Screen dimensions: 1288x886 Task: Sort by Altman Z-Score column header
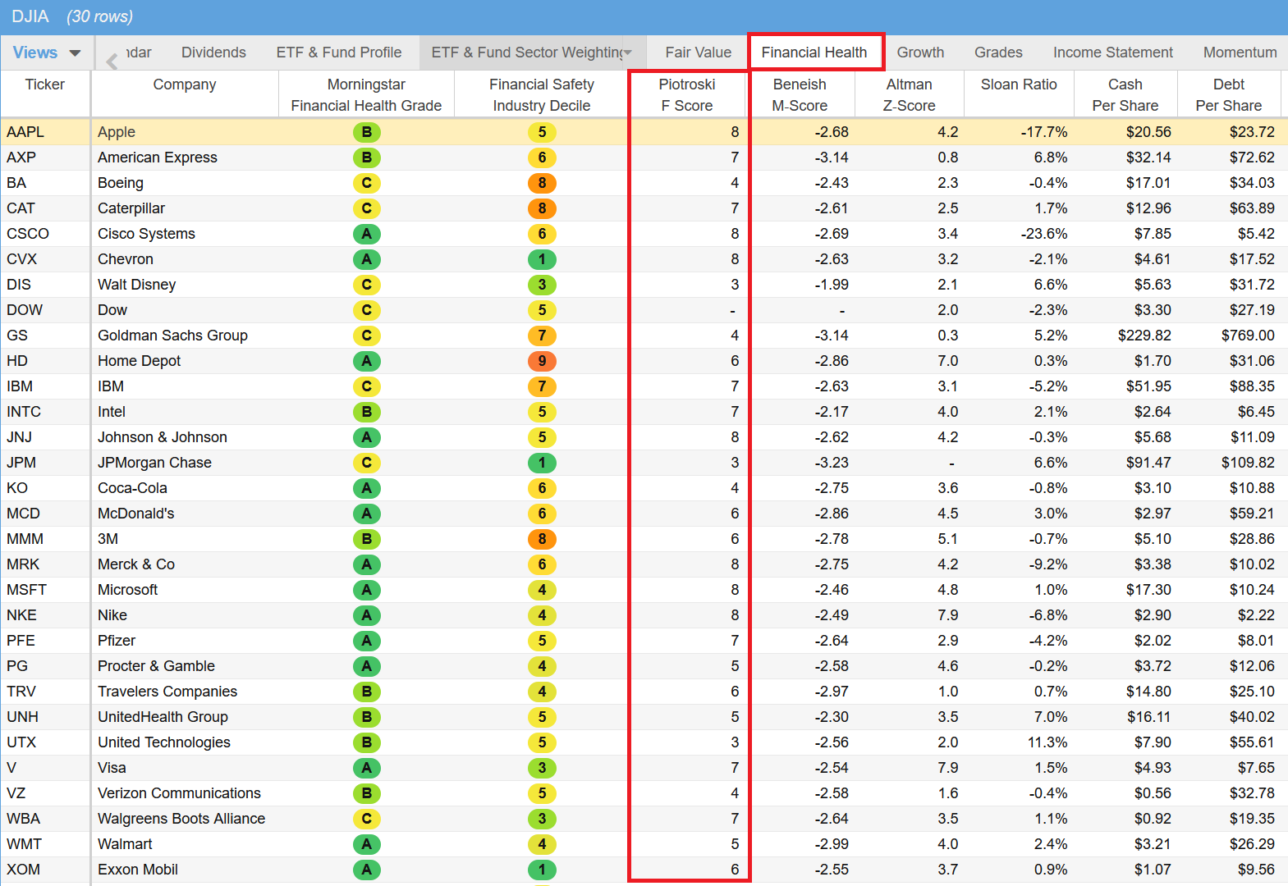pos(909,94)
